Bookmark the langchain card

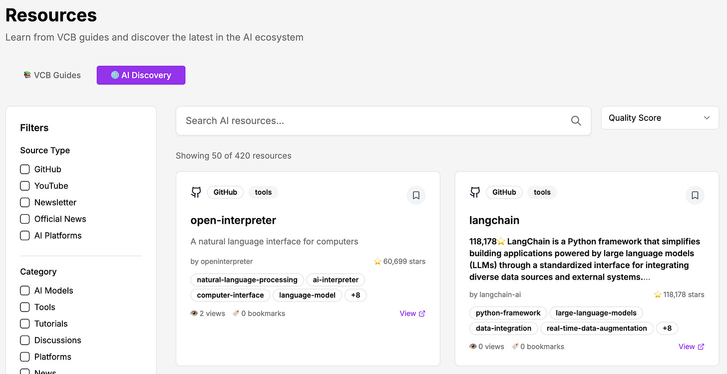pyautogui.click(x=695, y=195)
